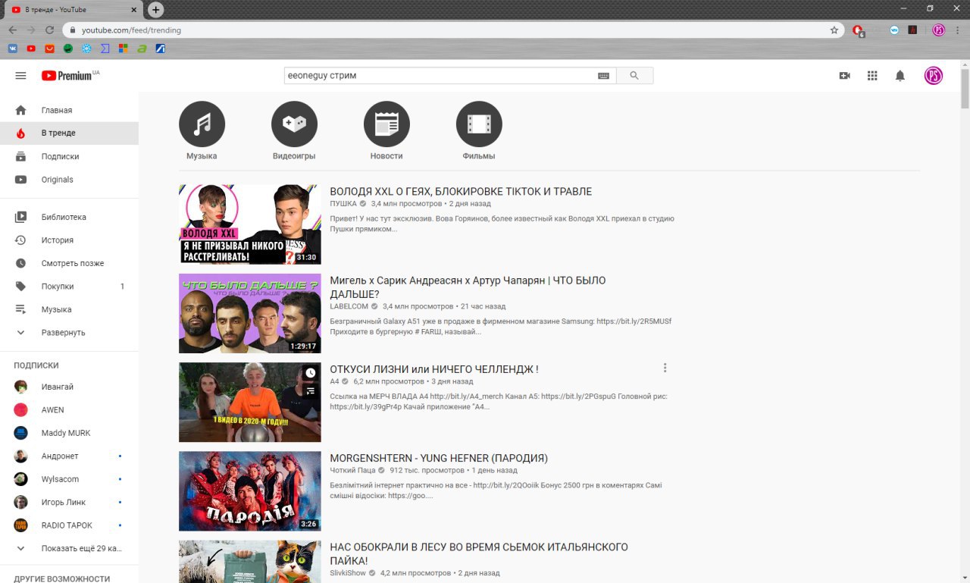970x583 pixels.
Task: Click the Володя XXL video thumbnail
Action: click(250, 224)
